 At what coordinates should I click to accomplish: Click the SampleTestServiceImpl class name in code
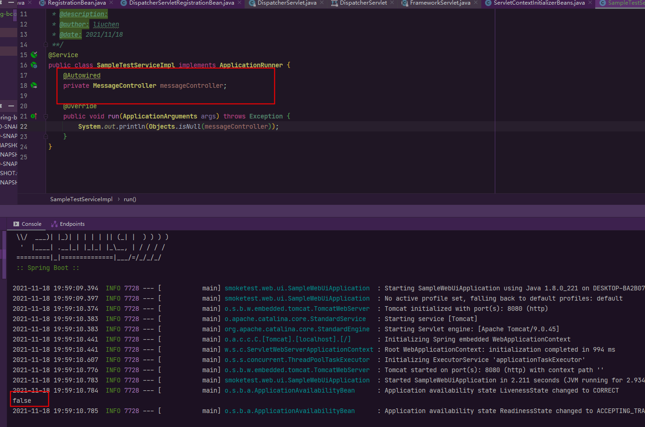[x=136, y=65]
